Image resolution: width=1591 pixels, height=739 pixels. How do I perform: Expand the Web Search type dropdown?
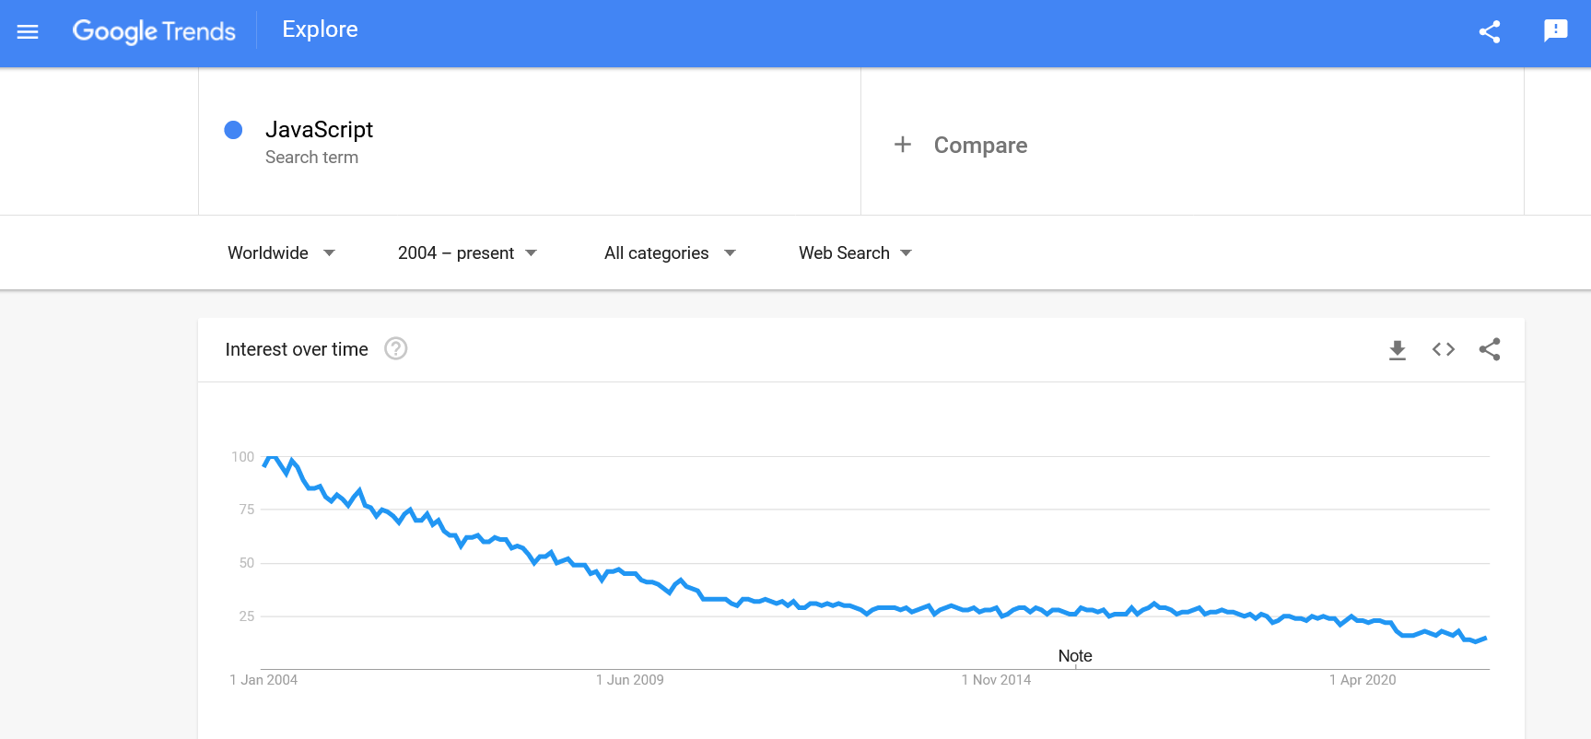point(855,253)
